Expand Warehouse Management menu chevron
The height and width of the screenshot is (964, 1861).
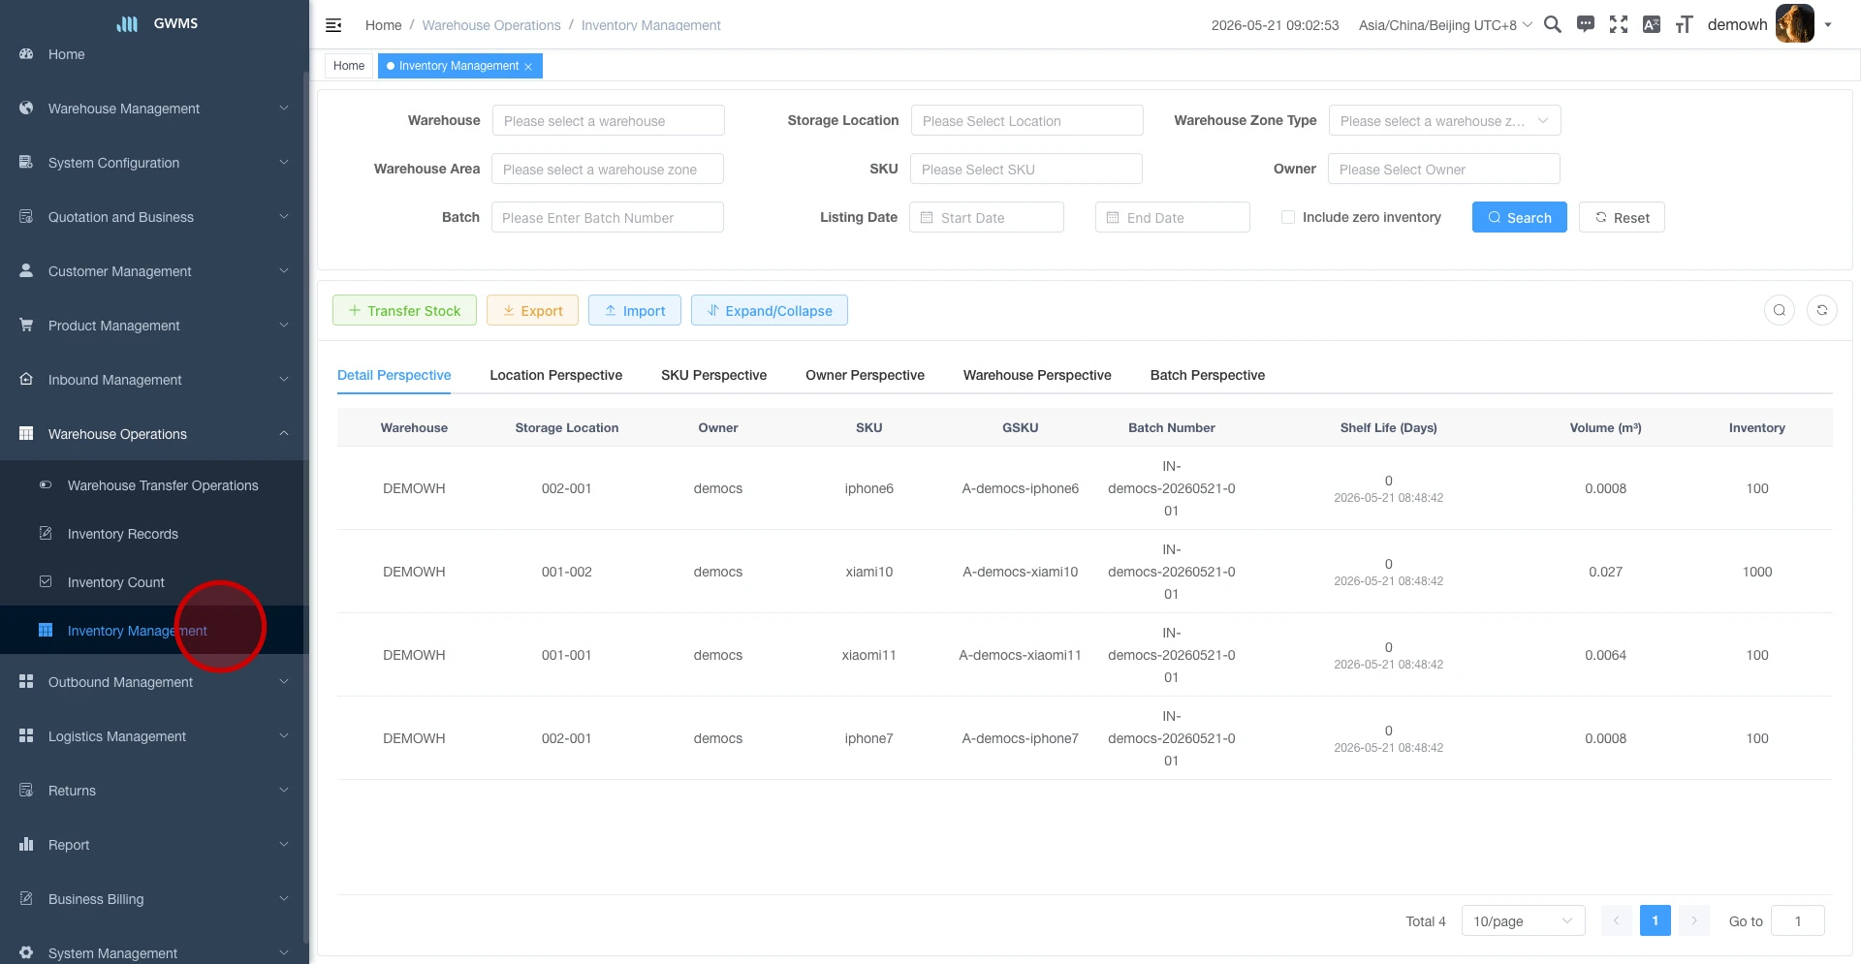tap(284, 109)
